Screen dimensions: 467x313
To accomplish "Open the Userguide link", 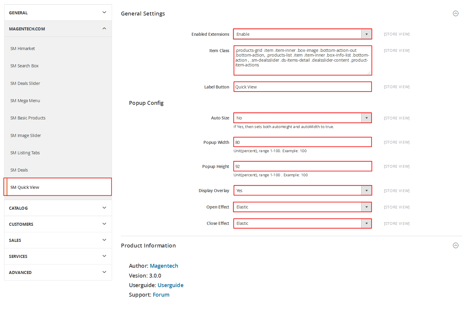I will pyautogui.click(x=170, y=285).
